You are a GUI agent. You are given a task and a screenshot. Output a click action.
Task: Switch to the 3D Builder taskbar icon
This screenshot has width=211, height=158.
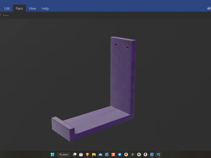point(158,154)
